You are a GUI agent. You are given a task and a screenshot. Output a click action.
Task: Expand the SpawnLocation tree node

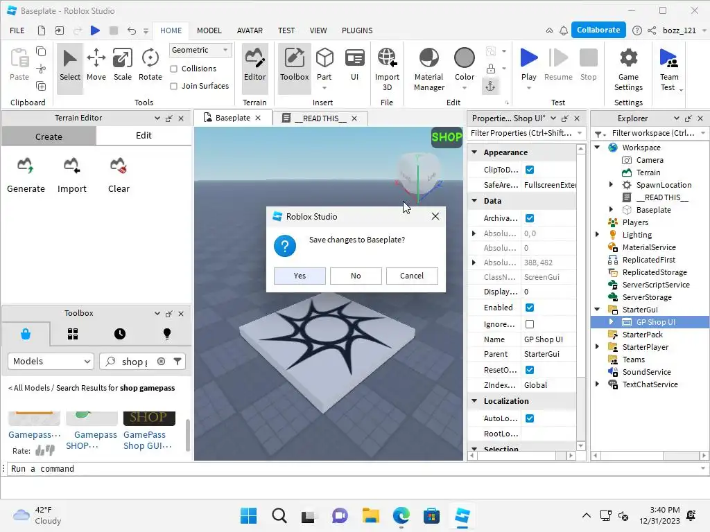(611, 184)
